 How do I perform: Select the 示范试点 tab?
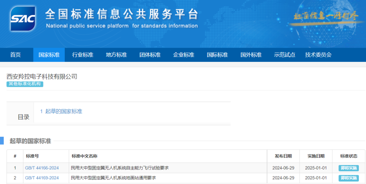tap(285, 55)
